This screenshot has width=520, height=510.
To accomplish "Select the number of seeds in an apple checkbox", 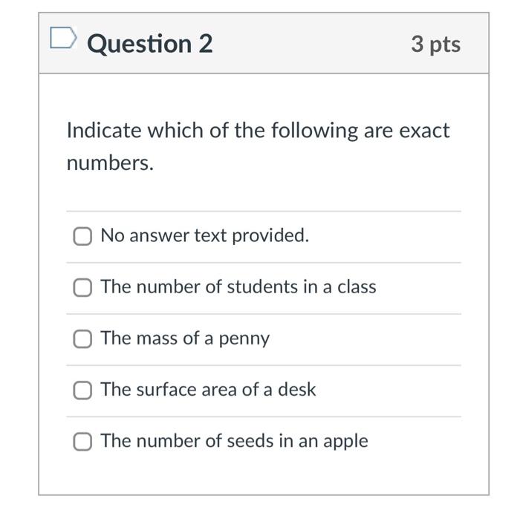I will [82, 442].
